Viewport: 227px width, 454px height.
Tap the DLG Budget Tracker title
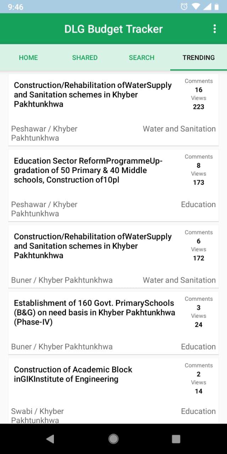click(113, 29)
